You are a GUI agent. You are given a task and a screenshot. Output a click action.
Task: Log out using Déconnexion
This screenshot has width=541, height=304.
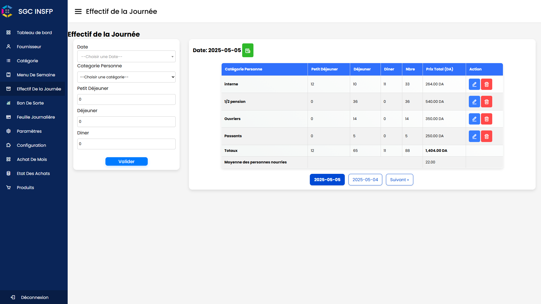tap(34, 298)
